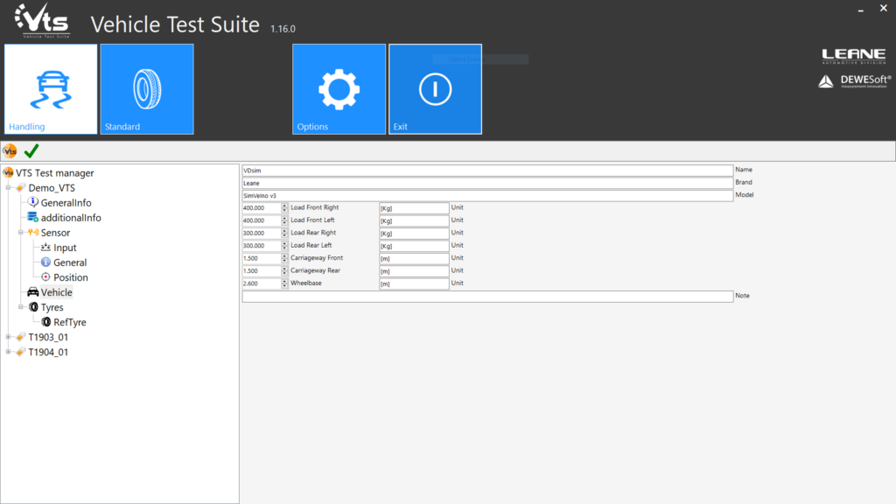Image resolution: width=896 pixels, height=504 pixels.
Task: Collapse the Sensor tree branch
Action: [20, 233]
